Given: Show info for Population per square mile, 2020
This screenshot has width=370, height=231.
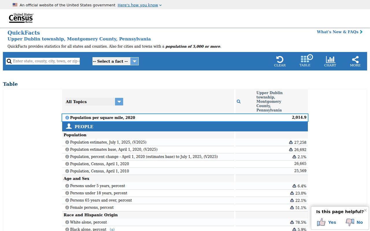Looking at the screenshot, I should (x=67, y=118).
